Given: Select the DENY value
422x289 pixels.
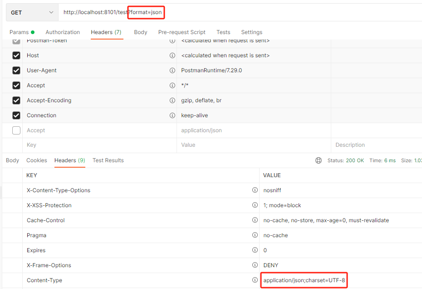Looking at the screenshot, I should (x=271, y=265).
